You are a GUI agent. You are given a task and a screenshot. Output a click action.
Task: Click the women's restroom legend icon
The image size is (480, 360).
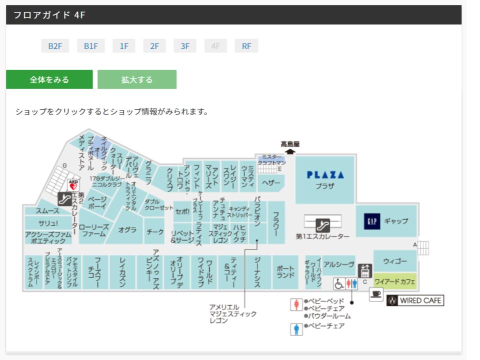pos(296,305)
